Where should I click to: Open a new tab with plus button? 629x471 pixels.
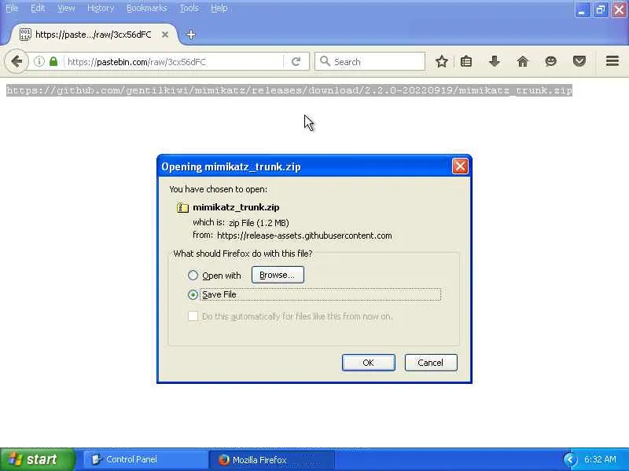click(191, 35)
